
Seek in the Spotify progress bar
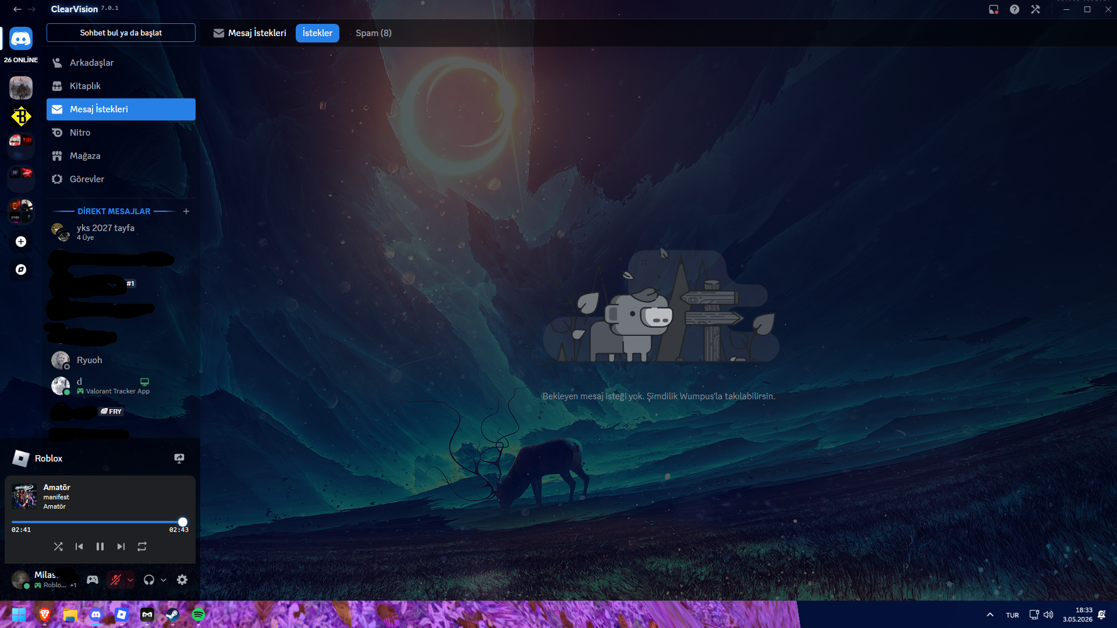click(x=100, y=522)
